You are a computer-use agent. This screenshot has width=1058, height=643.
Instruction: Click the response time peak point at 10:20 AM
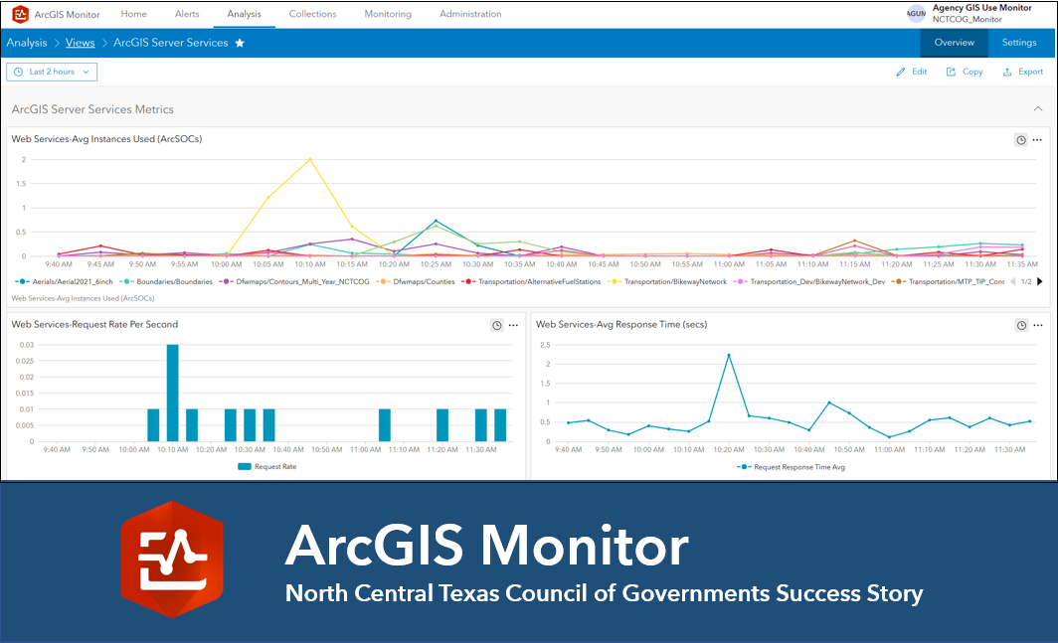[x=728, y=355]
